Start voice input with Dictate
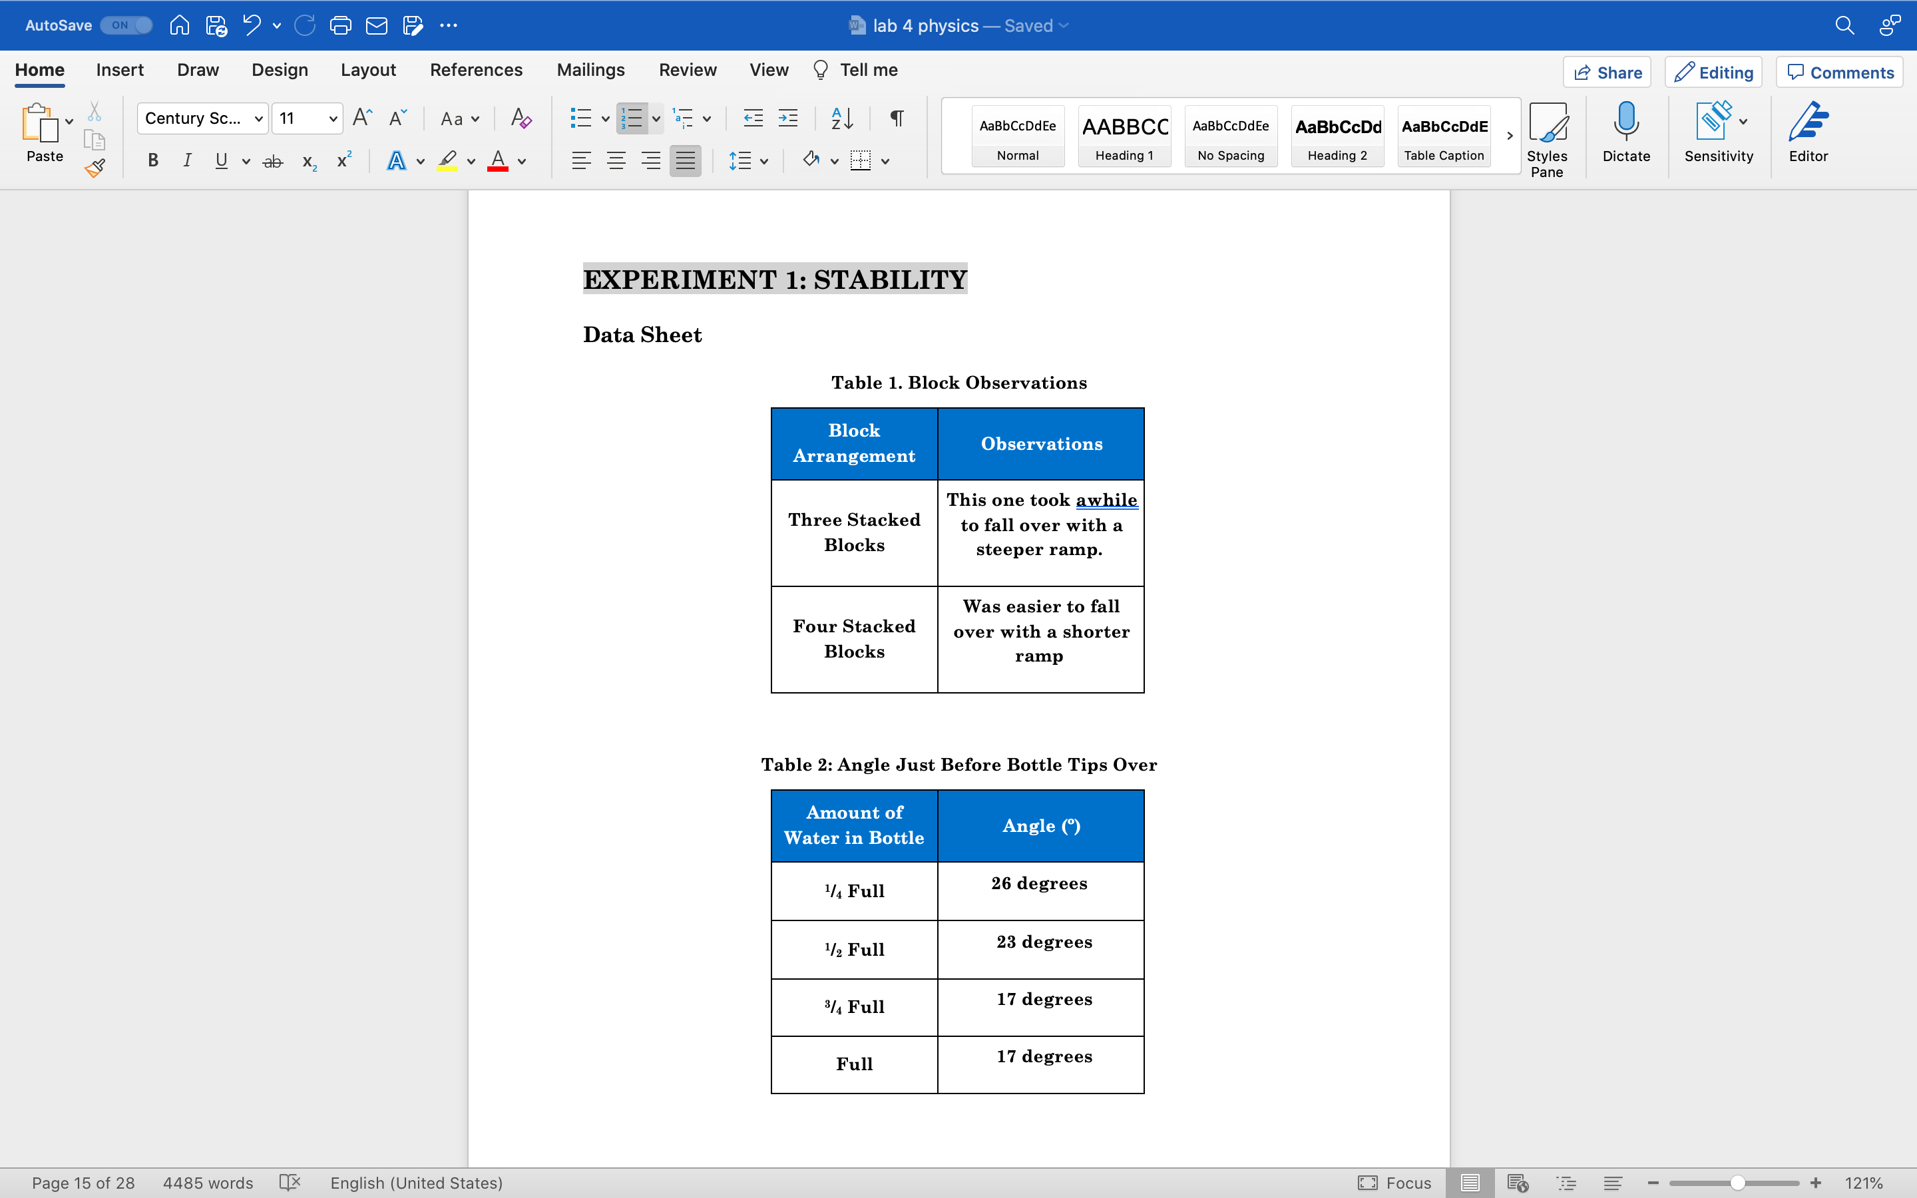 pos(1626,134)
